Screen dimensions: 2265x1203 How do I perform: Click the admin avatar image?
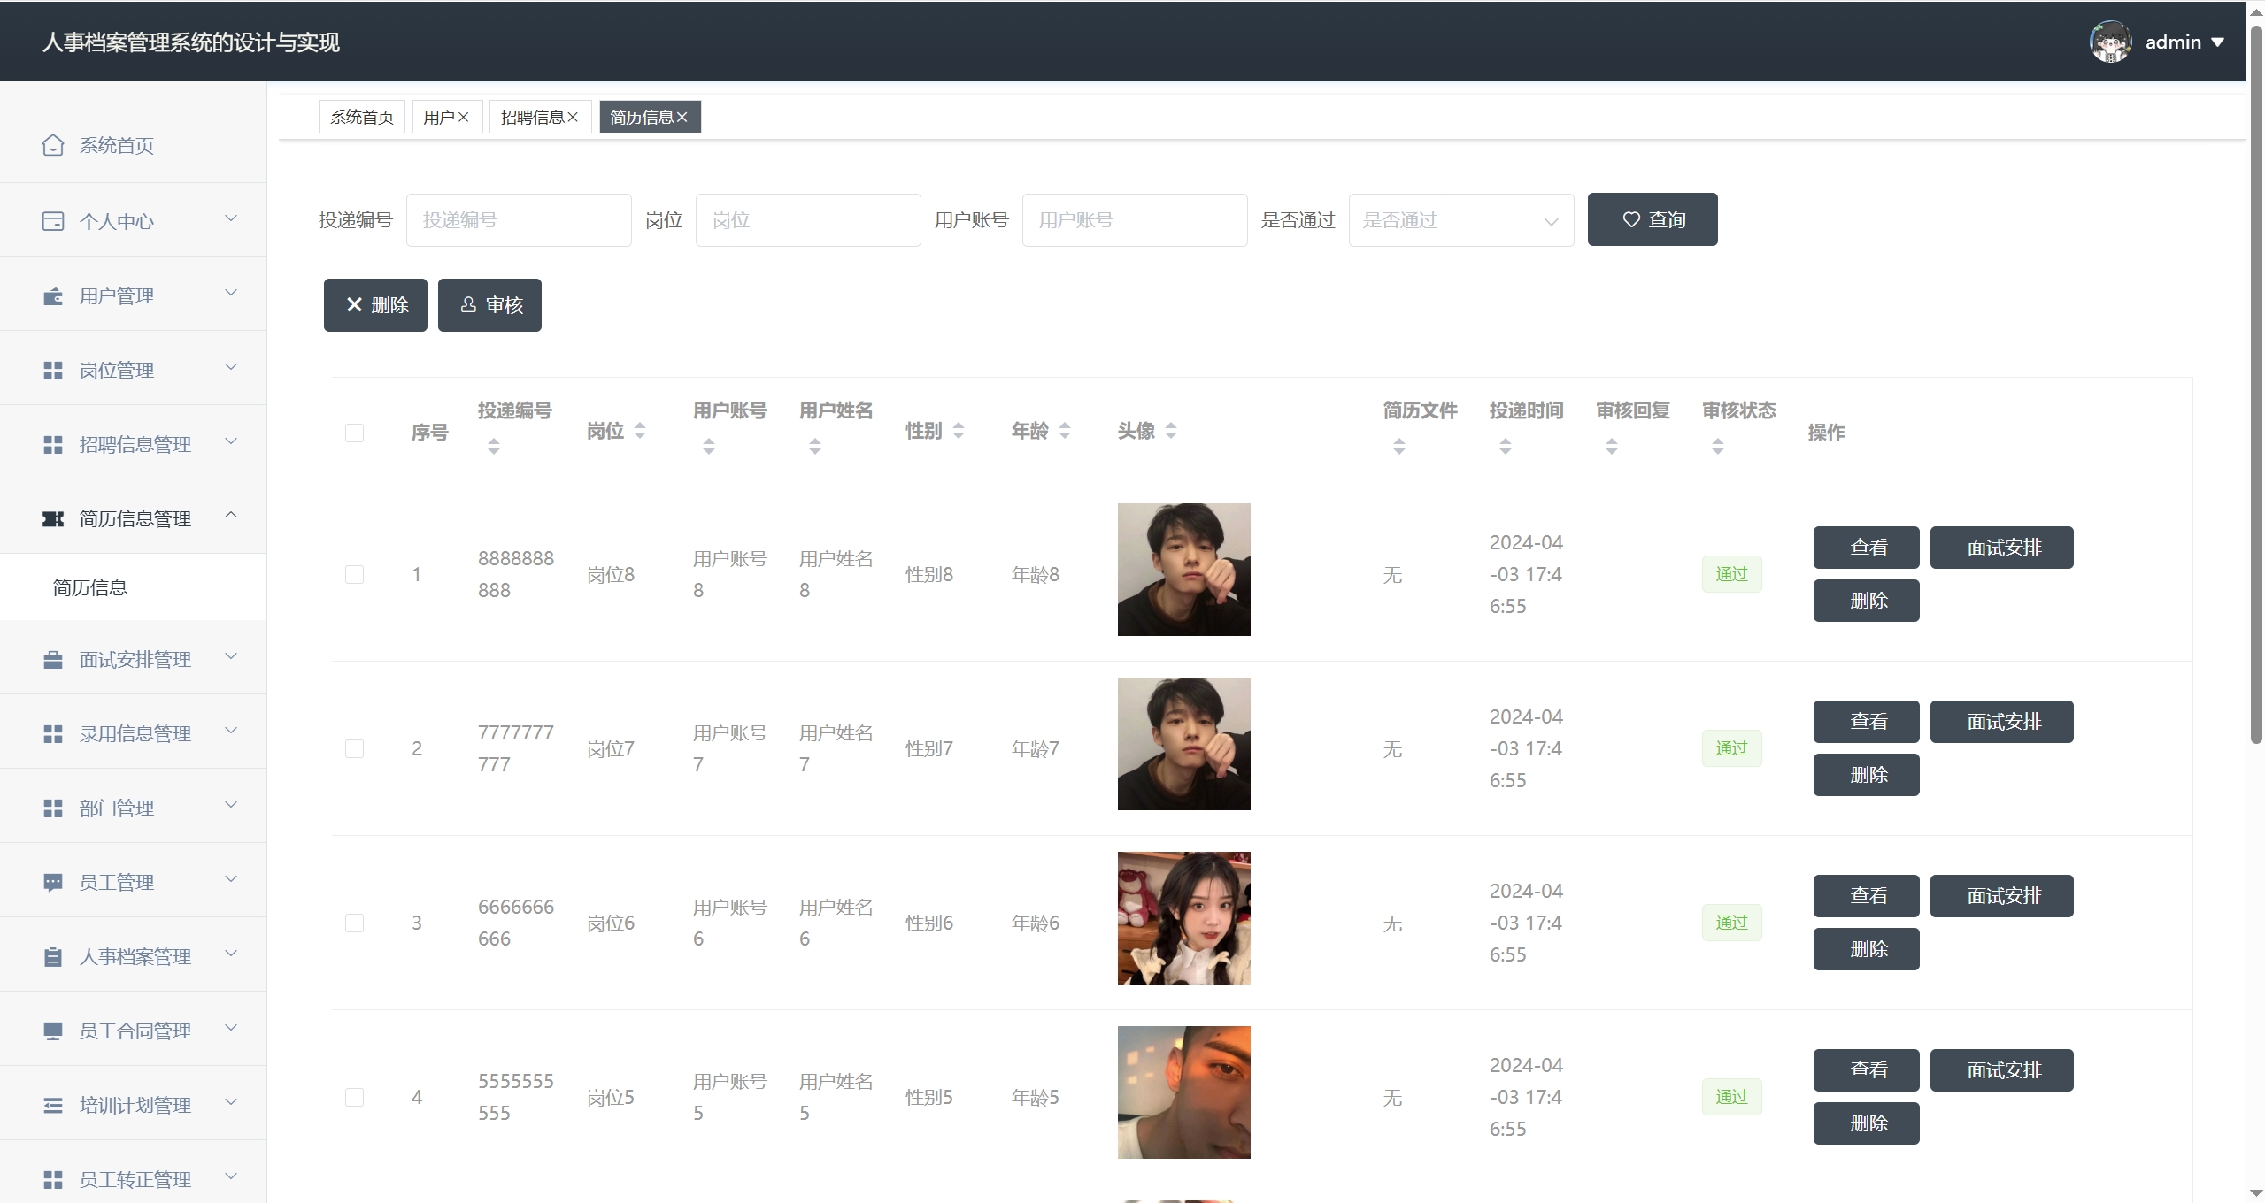point(2111,42)
